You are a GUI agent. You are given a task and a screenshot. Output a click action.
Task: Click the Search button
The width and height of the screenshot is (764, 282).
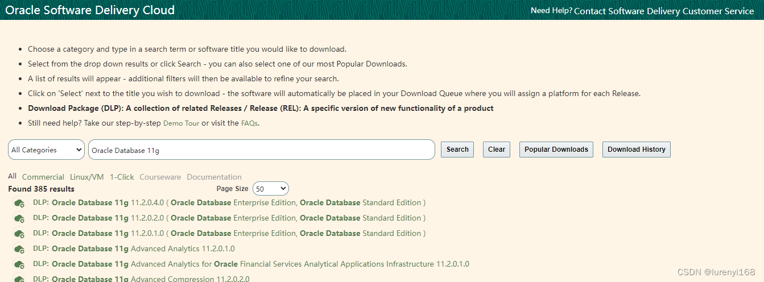click(x=457, y=150)
